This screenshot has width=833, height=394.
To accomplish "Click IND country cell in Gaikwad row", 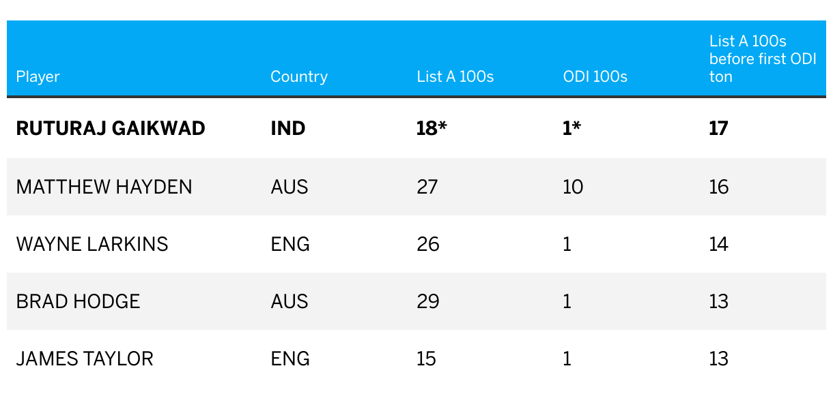I will pyautogui.click(x=288, y=128).
